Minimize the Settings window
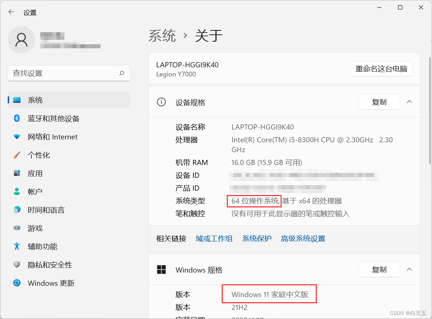432x319 pixels. pos(379,7)
